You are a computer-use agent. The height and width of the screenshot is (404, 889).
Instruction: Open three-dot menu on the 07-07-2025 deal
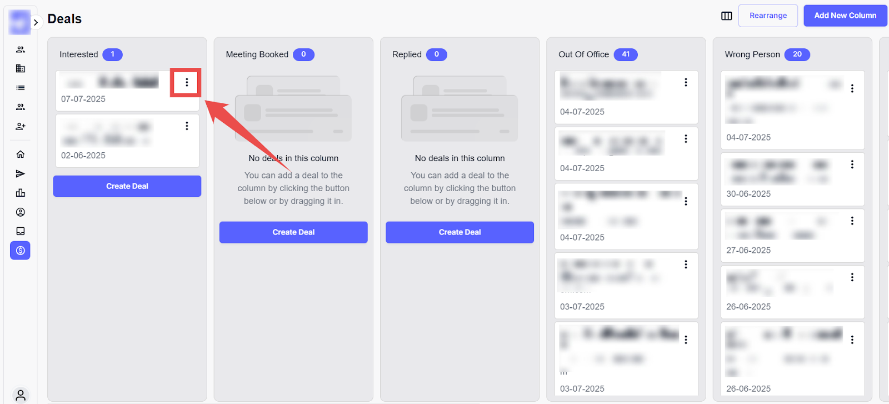(x=187, y=82)
